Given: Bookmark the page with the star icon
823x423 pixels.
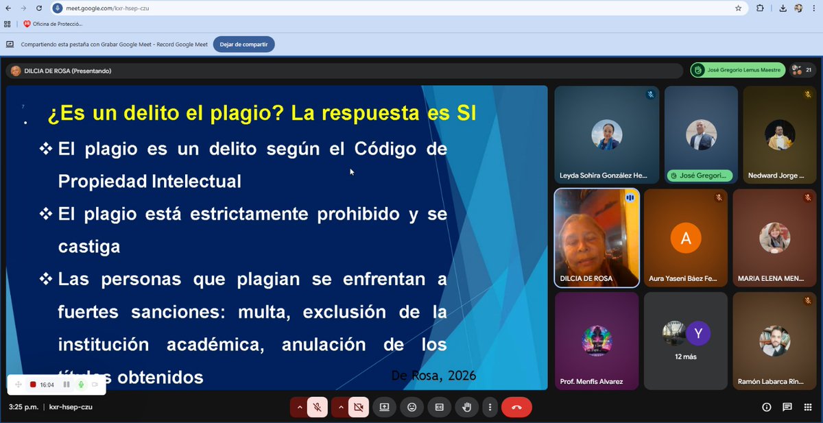Looking at the screenshot, I should coord(738,9).
